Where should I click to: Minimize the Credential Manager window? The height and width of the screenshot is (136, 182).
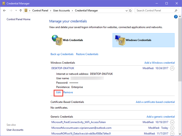coord(157,3)
